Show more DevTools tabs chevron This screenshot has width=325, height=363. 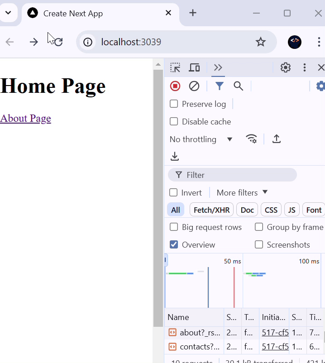[218, 68]
